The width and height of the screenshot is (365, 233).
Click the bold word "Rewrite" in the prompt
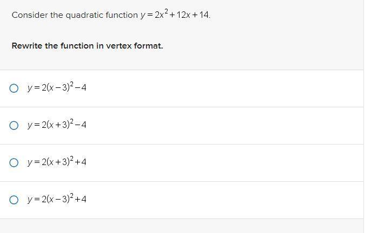[27, 46]
